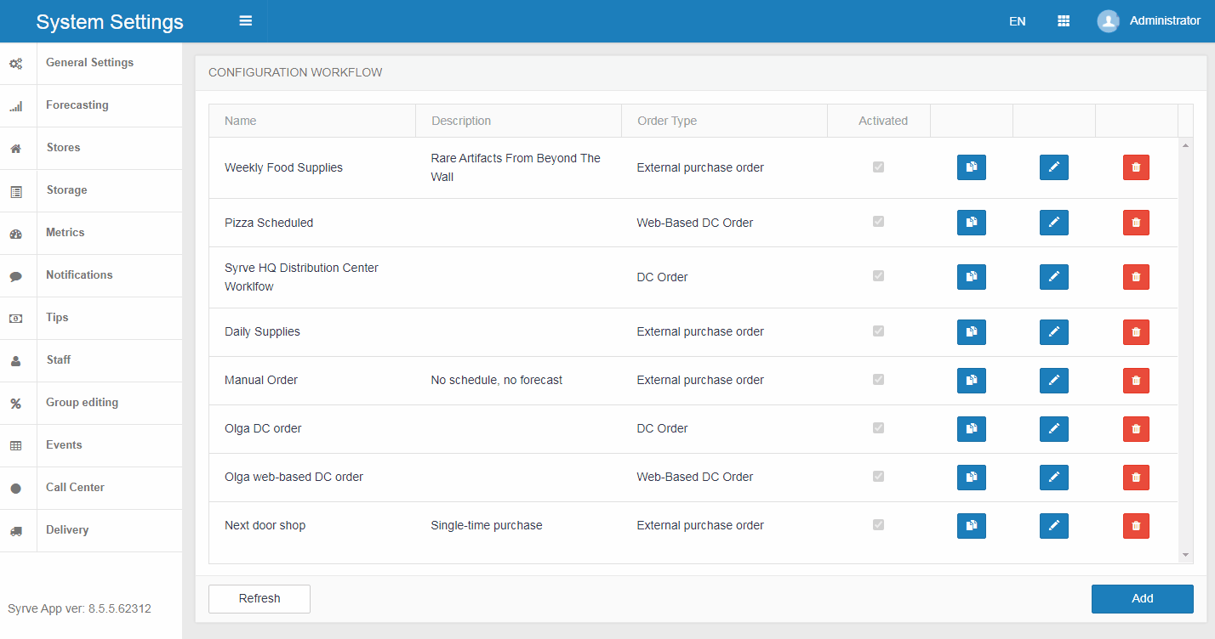Open Forecasting in the sidebar
Screen dimensions: 1215x639
click(77, 105)
